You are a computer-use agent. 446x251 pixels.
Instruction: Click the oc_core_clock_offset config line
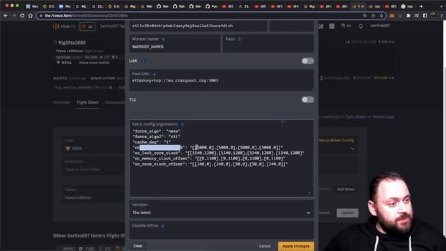210,165
